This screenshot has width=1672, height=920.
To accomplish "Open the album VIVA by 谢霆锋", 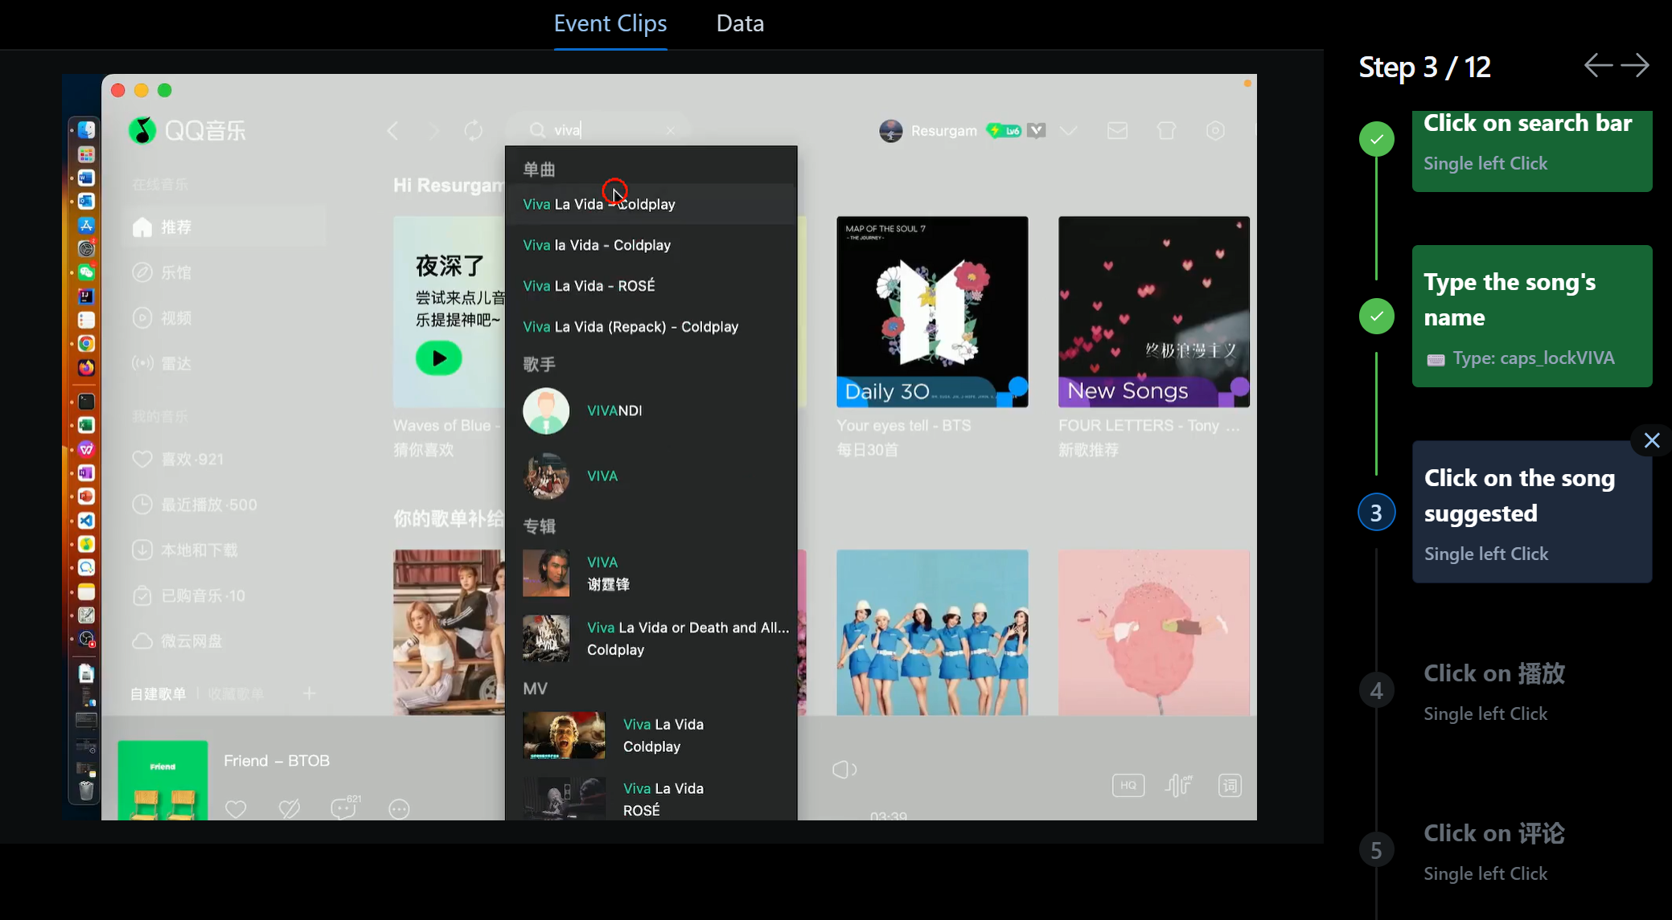I will (x=651, y=573).
